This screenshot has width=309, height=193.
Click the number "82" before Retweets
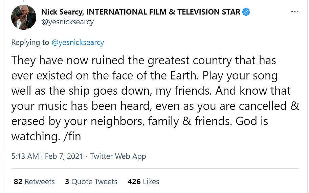click(18, 182)
